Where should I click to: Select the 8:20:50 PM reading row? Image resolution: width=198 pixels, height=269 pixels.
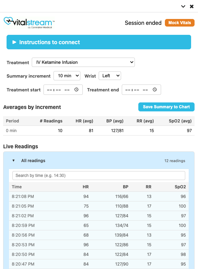click(99, 254)
